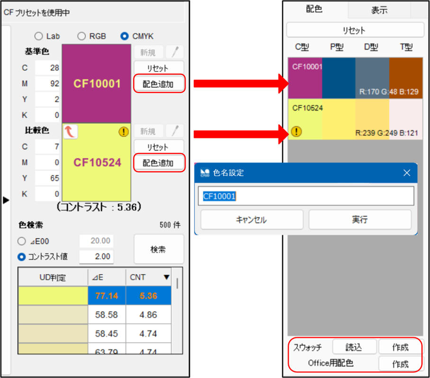Open the 配色 tab
The image size is (430, 378).
[x=314, y=9]
